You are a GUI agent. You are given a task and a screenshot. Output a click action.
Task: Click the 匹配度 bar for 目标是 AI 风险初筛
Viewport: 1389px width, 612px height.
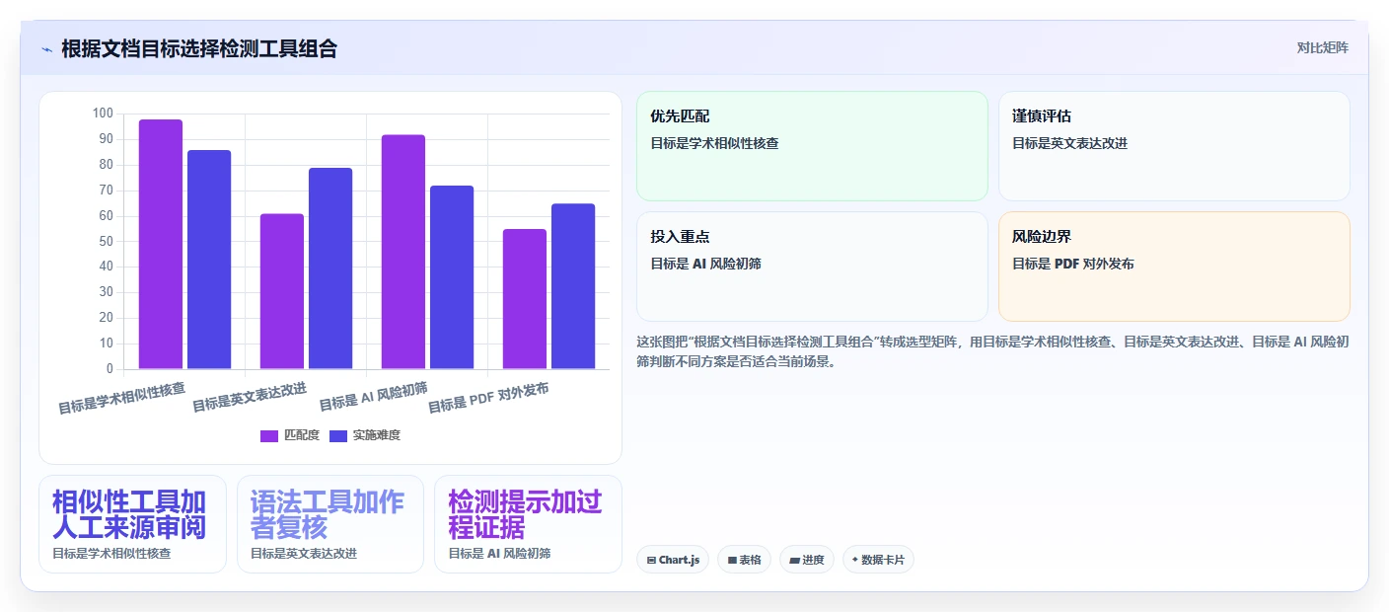(403, 252)
